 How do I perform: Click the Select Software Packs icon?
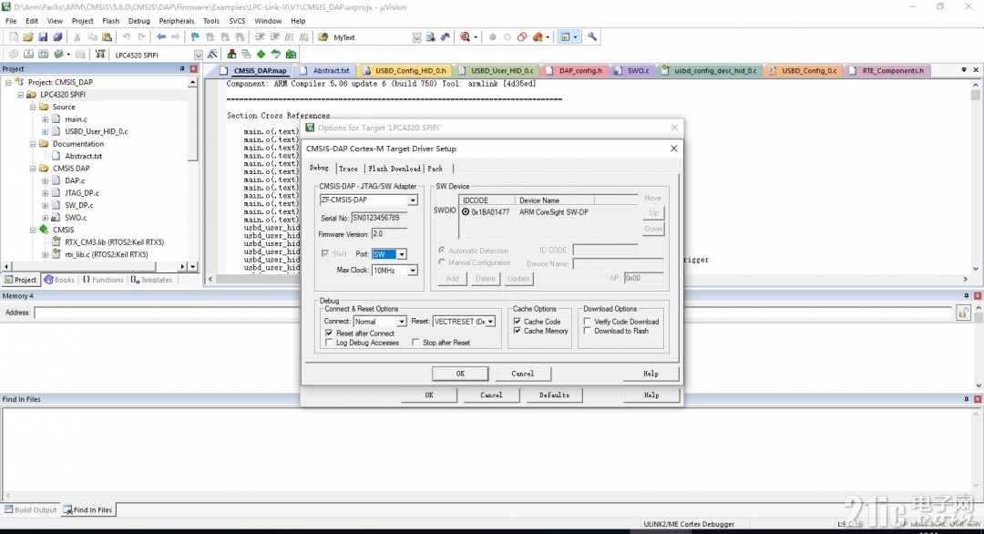tap(275, 55)
